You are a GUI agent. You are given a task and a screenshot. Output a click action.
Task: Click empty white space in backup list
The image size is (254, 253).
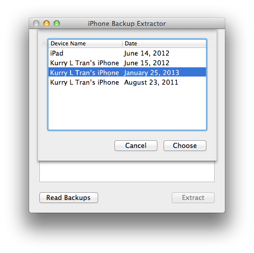click(127, 109)
